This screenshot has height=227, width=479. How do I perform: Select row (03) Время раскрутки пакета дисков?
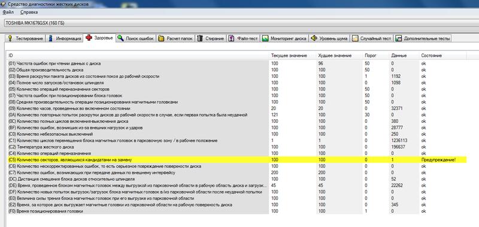tap(237, 77)
